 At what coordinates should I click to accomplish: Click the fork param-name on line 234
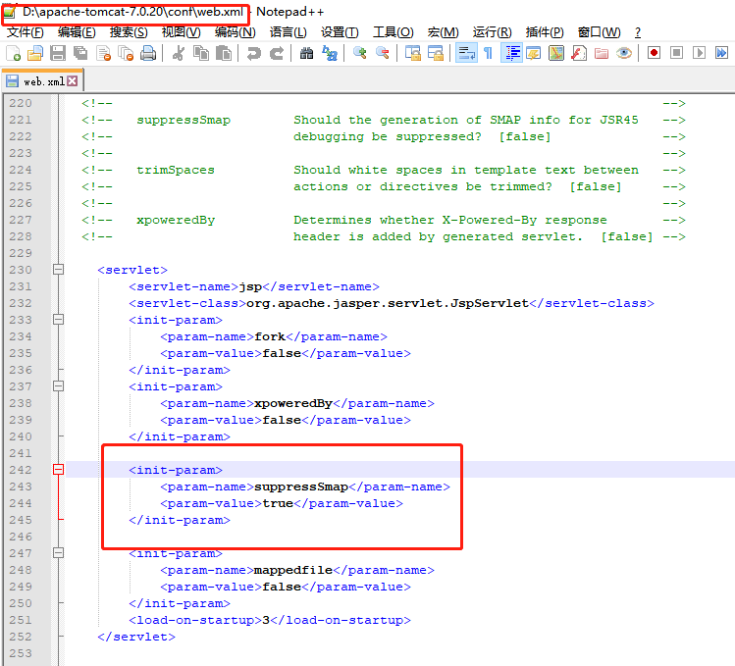(x=270, y=336)
